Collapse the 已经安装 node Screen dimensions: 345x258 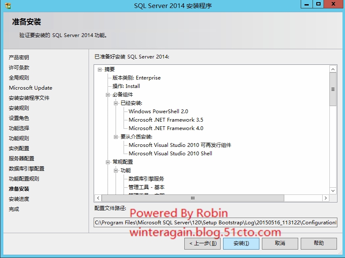(x=116, y=103)
